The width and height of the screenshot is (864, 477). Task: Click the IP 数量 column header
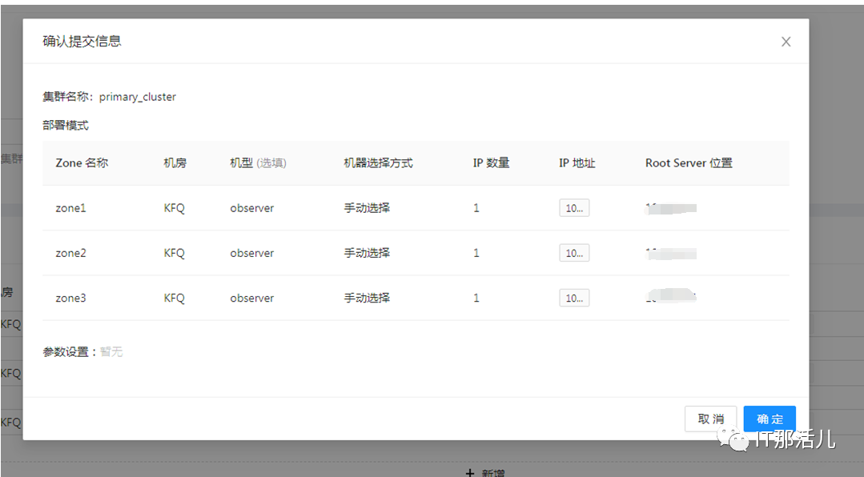491,163
